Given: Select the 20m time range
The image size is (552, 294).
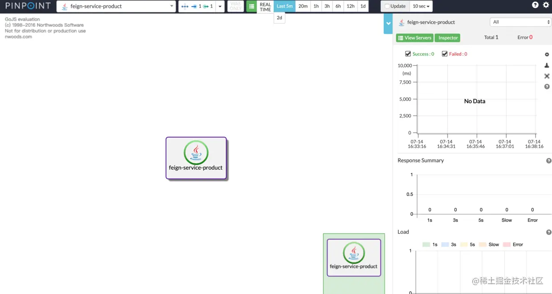Looking at the screenshot, I should coord(303,6).
